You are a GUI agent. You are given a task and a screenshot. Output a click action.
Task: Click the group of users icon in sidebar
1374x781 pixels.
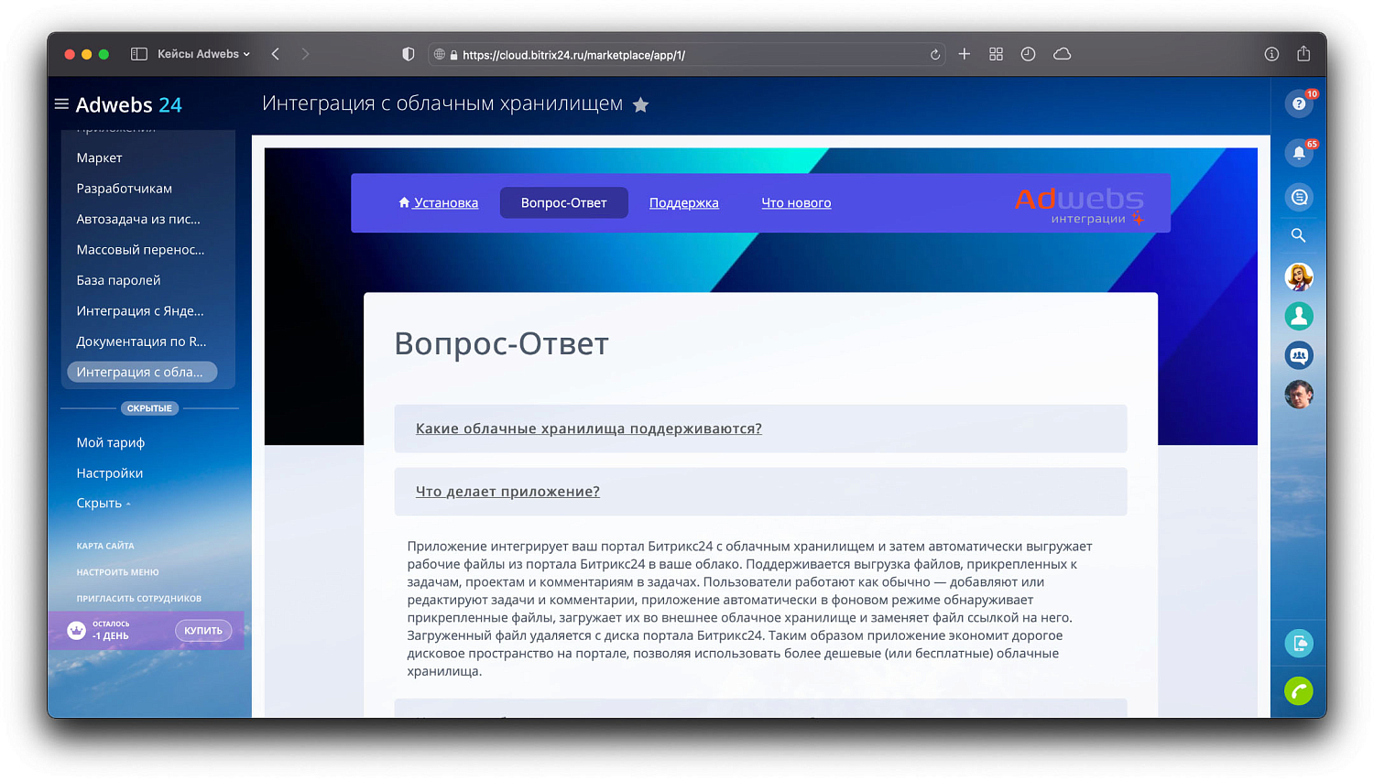[1299, 355]
